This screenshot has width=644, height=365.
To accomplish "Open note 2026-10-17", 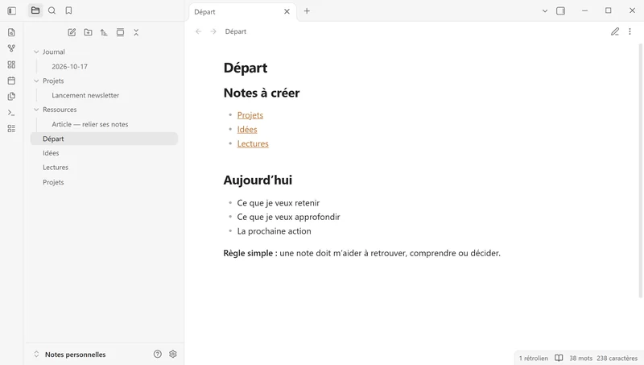I will [x=69, y=67].
